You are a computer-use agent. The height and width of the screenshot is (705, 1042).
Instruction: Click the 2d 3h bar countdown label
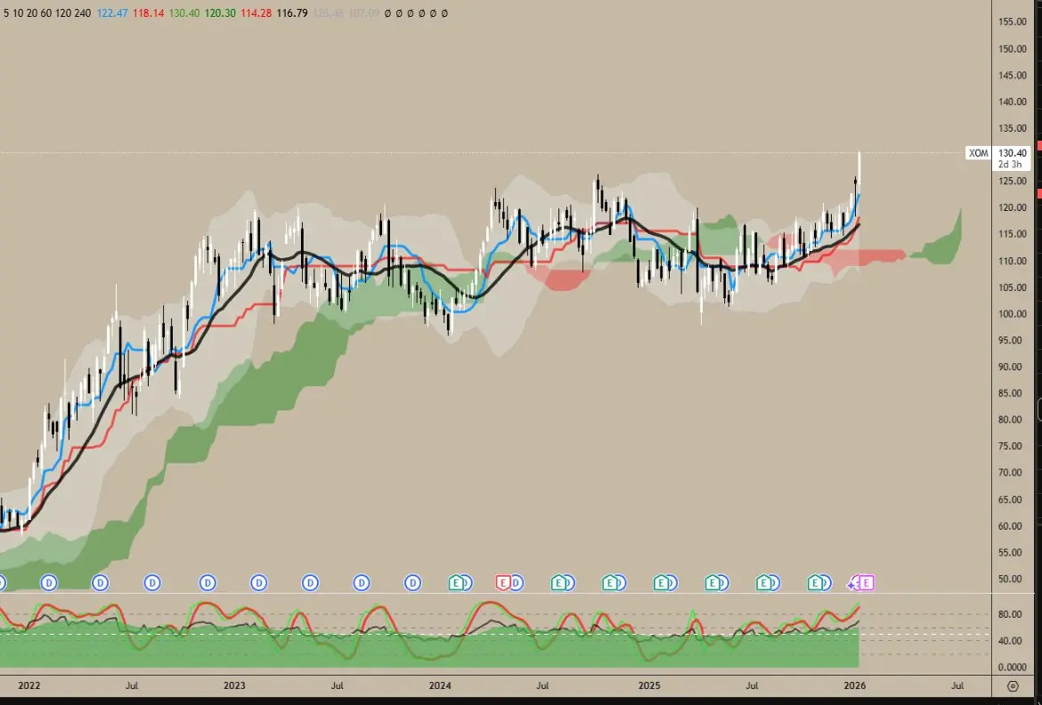pyautogui.click(x=1009, y=164)
